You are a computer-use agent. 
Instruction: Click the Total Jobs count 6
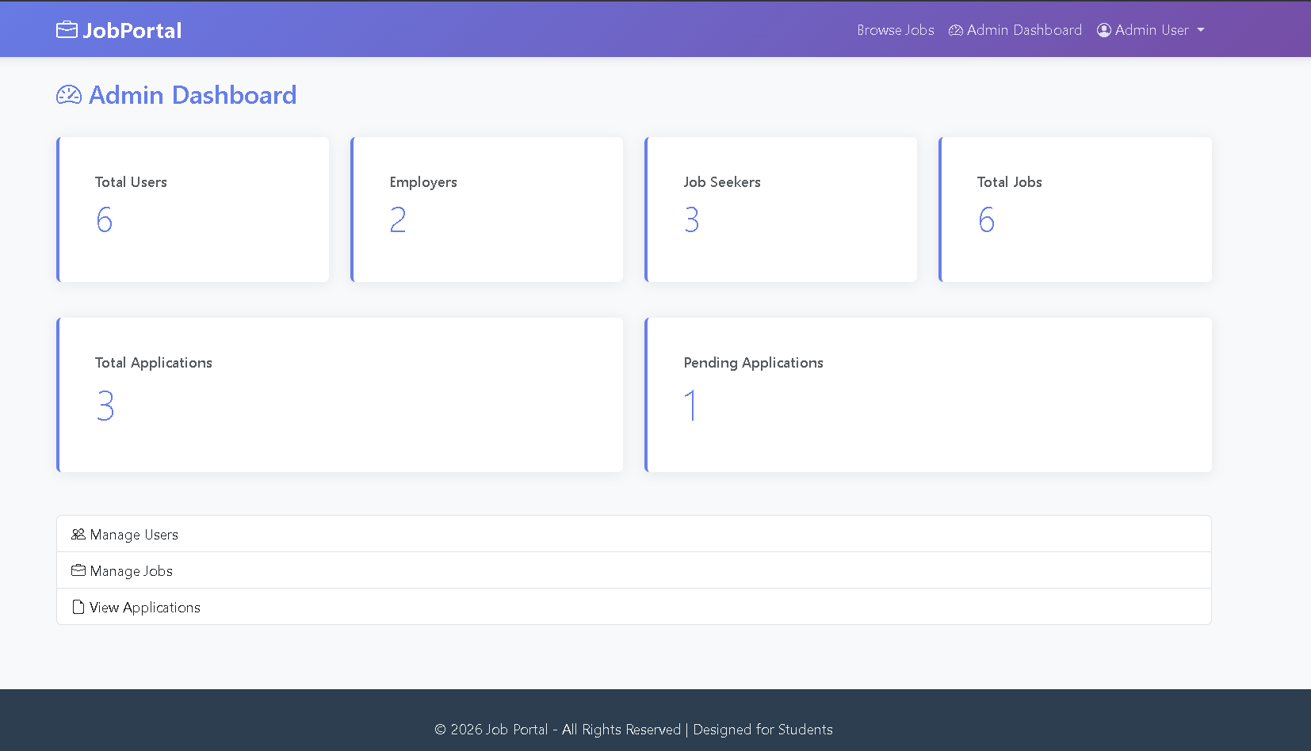pos(987,219)
